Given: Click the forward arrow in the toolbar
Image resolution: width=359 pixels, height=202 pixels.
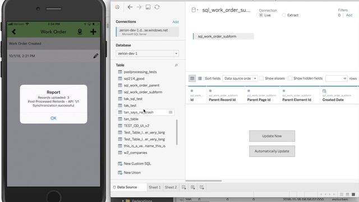Looking at the screenshot, I should pyautogui.click(x=139, y=7).
